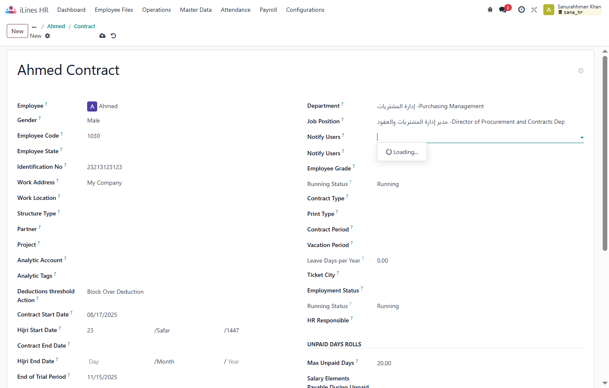Open the gear actions menu beside New
Image resolution: width=609 pixels, height=388 pixels.
[x=48, y=36]
